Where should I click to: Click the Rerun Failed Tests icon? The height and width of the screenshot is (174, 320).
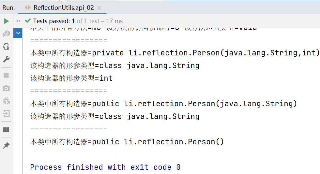6,34
